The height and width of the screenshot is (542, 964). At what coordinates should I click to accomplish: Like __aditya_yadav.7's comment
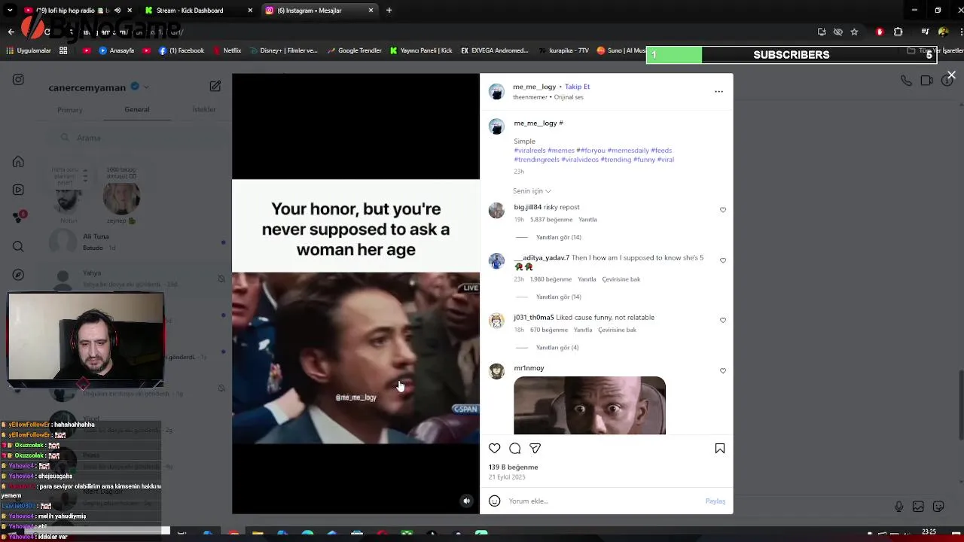(723, 260)
